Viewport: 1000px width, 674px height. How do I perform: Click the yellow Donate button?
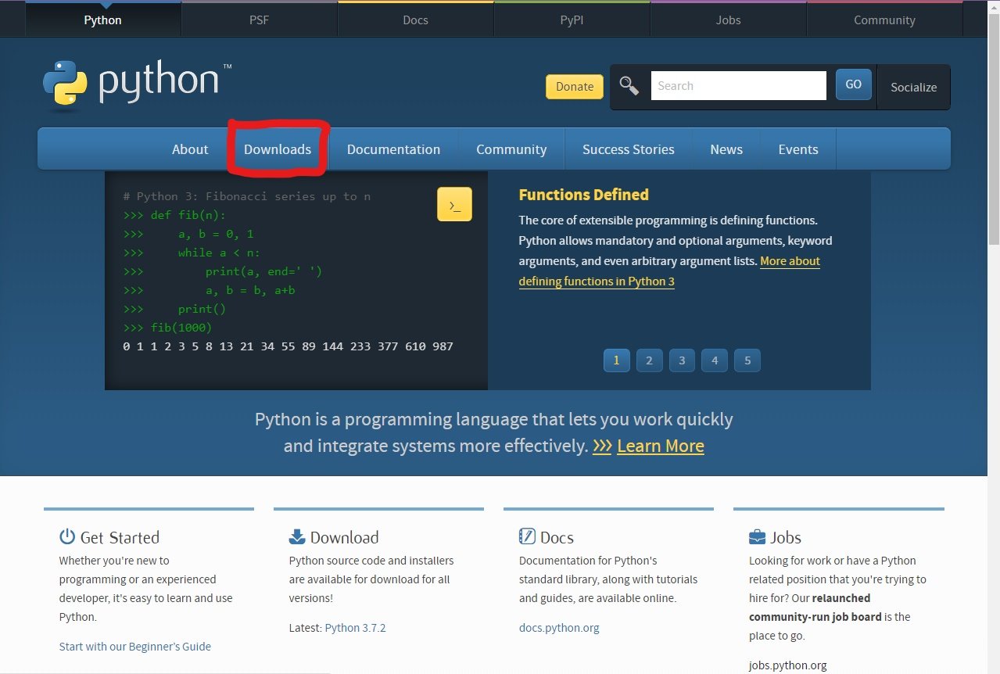click(x=575, y=87)
